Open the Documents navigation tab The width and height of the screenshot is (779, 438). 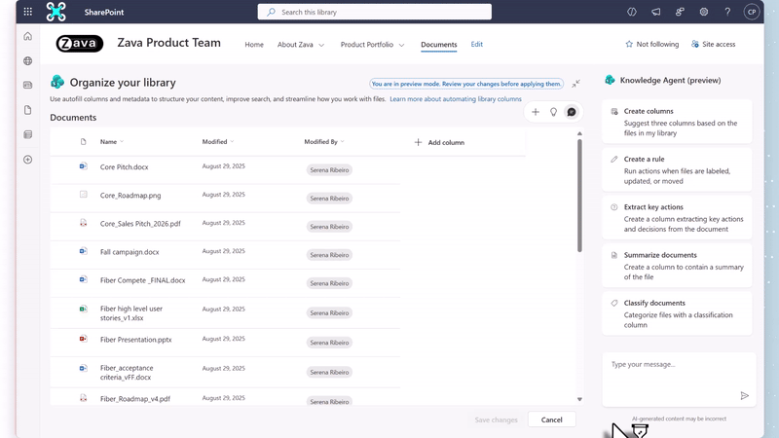[439, 45]
